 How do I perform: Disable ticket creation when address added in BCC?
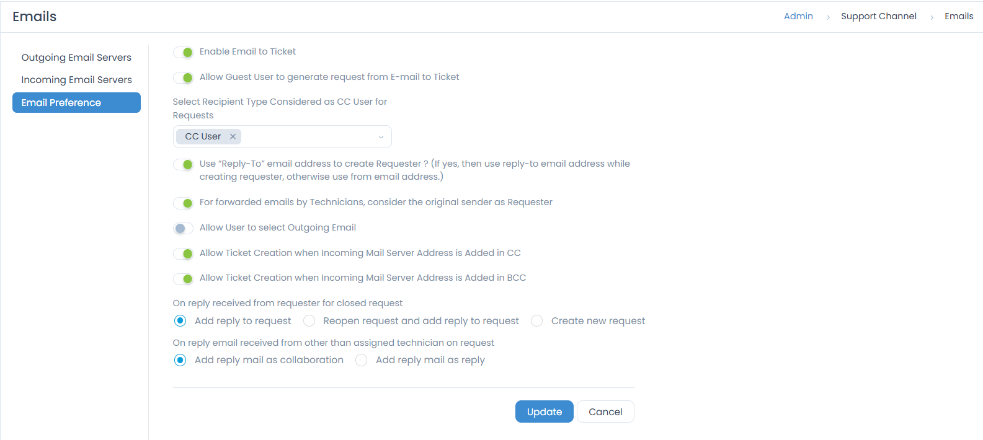[183, 278]
